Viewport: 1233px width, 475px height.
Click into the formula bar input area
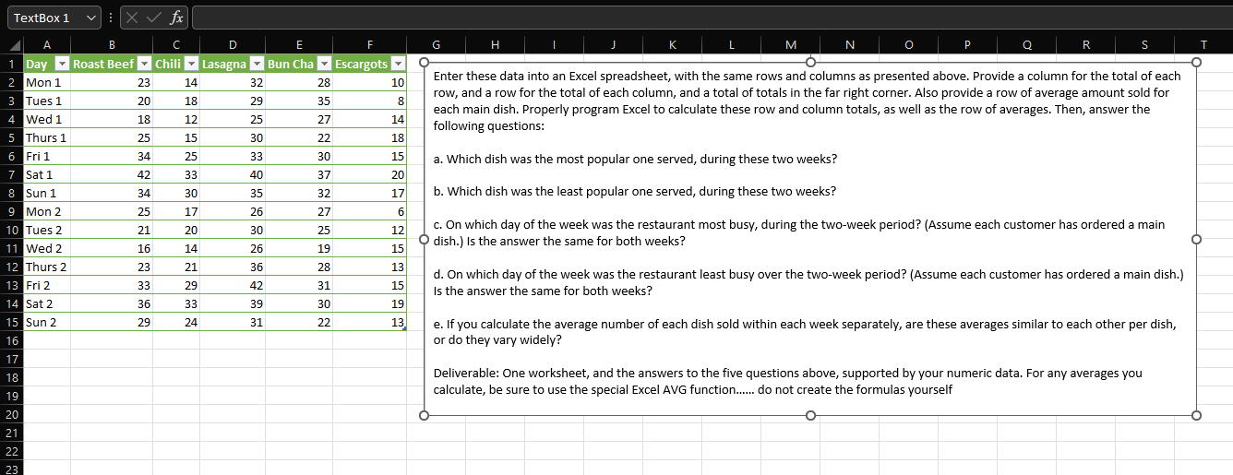(x=711, y=18)
